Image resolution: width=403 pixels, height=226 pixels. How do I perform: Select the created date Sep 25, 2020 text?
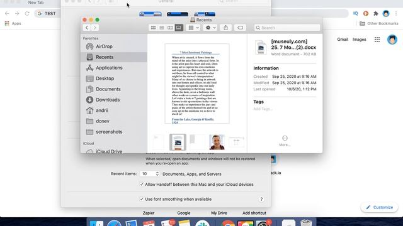coord(294,77)
